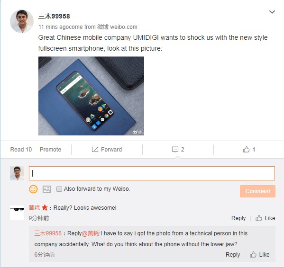Open the emoji smiley picker

pos(33,189)
